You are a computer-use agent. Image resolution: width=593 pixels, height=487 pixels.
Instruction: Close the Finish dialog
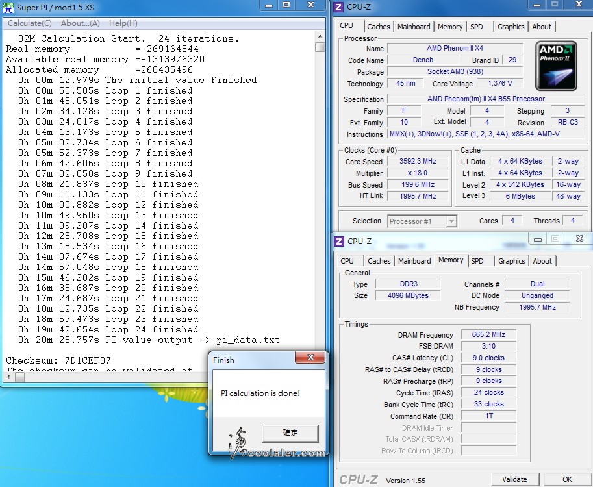(x=310, y=357)
